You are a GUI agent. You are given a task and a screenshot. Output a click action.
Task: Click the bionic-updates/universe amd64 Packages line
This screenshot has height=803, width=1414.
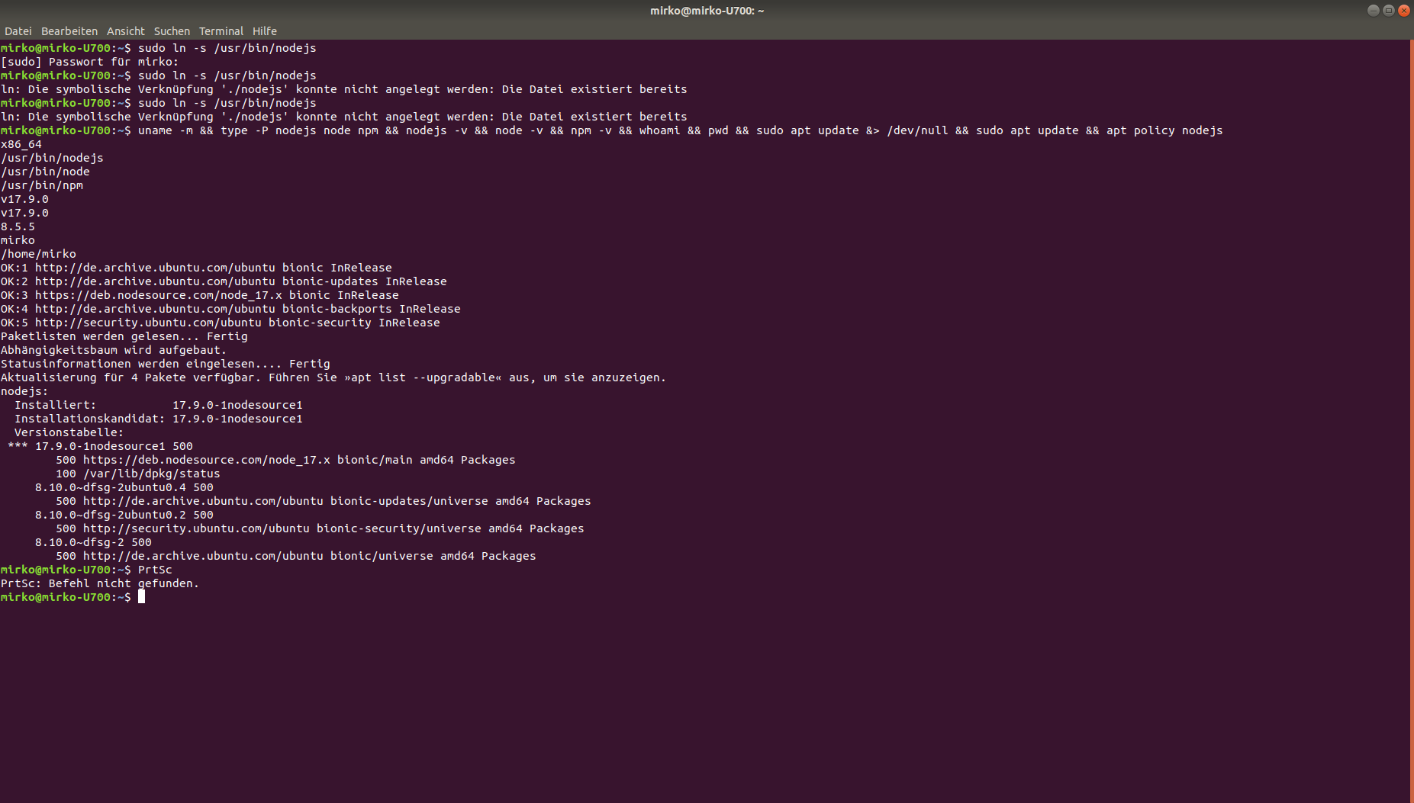(x=324, y=501)
